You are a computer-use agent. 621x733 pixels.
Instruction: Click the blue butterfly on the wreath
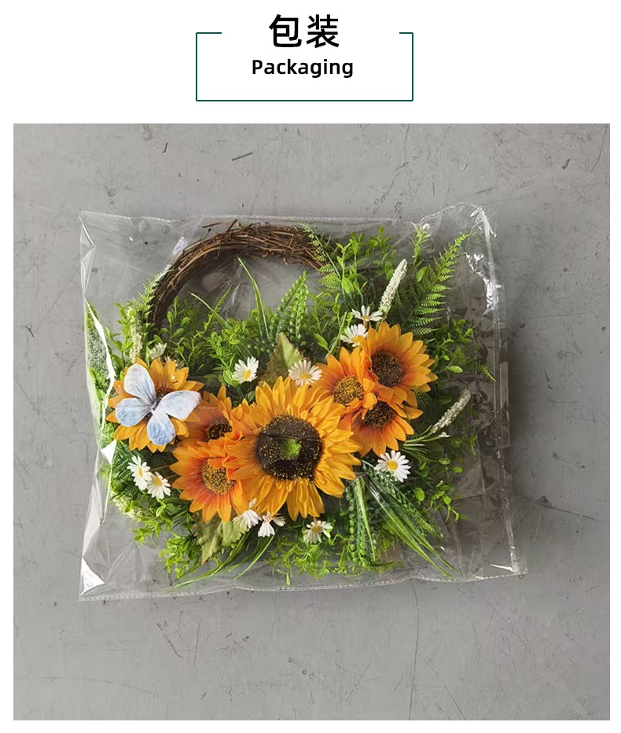156,403
